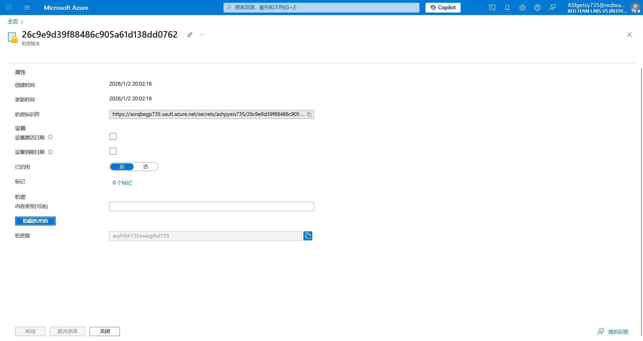This screenshot has height=341, width=643.
Task: Pin this secret version to the dashboard
Action: point(190,35)
